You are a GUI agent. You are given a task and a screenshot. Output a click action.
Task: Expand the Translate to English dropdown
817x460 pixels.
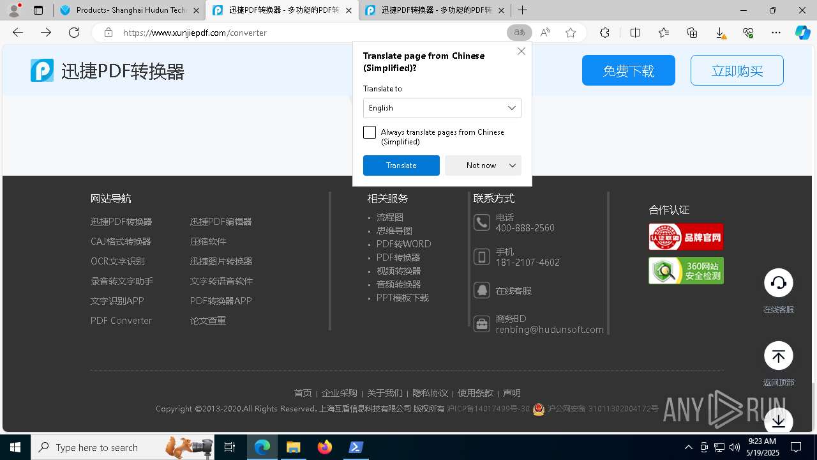click(x=442, y=108)
